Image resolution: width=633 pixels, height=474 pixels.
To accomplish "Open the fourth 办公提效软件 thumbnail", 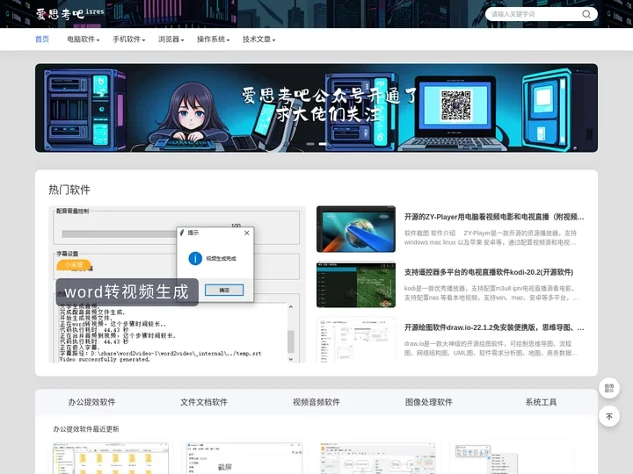I will tap(510, 458).
